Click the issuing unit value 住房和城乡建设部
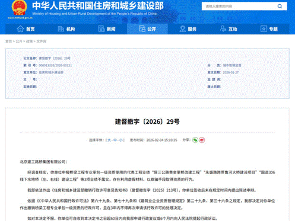Image resolution: width=295 pixels, height=221 pixels. [51, 72]
